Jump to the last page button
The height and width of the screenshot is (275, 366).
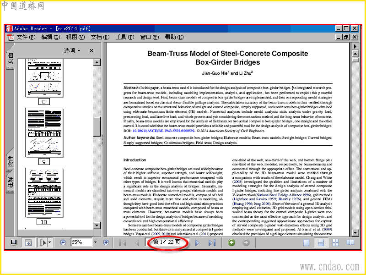pos(212,243)
